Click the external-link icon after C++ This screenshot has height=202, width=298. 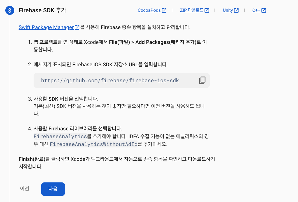pyautogui.click(x=264, y=10)
